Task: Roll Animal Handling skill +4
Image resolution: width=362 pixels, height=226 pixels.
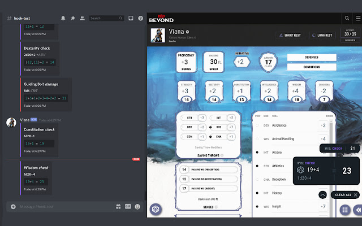Action: point(323,139)
